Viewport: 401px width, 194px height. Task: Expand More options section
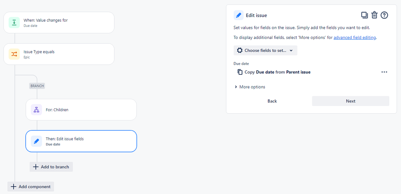250,87
